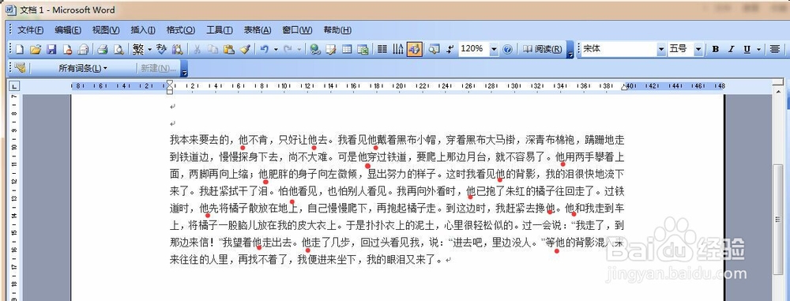Click the 阅读(R) reading layout button
The height and width of the screenshot is (301, 790).
(x=542, y=50)
